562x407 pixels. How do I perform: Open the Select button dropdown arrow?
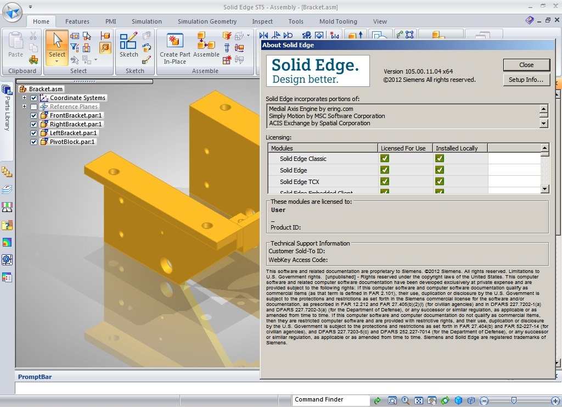coord(57,62)
